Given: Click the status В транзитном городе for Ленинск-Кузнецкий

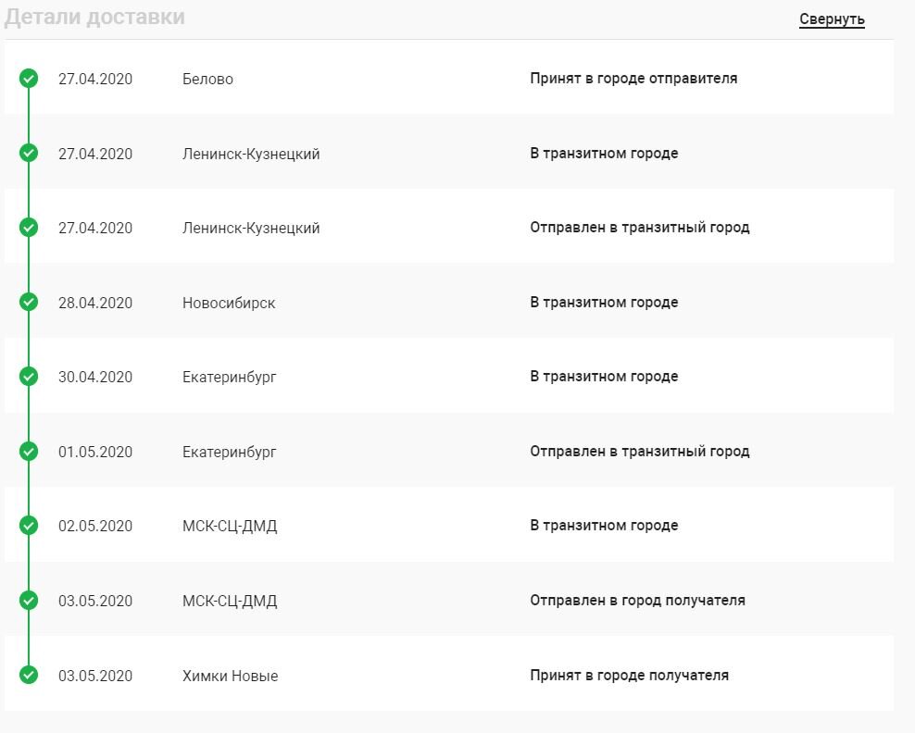Looking at the screenshot, I should click(603, 153).
